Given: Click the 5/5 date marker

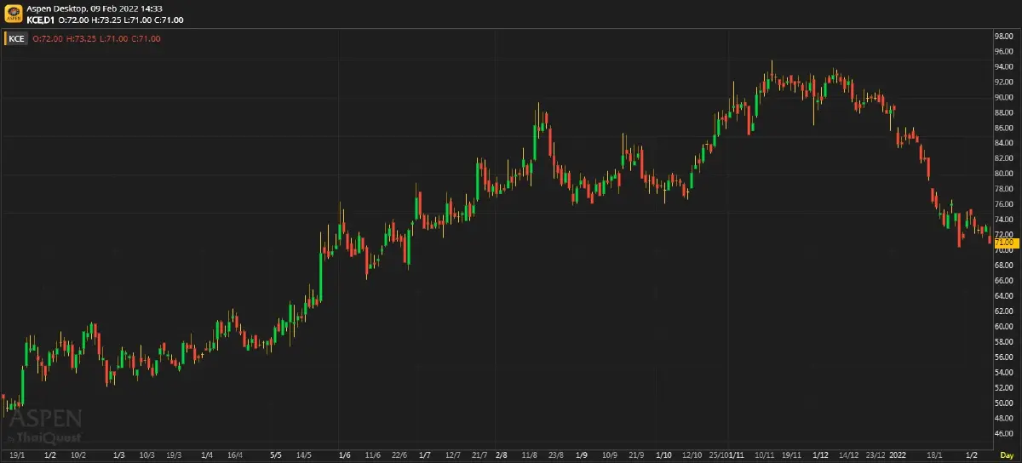Looking at the screenshot, I should [275, 455].
